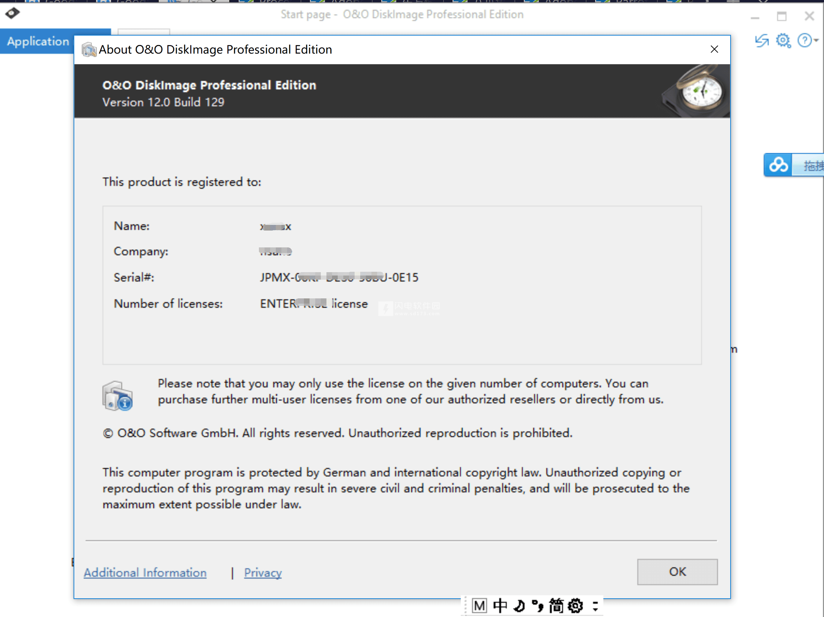The image size is (824, 617).
Task: Open the Privacy link
Action: click(x=263, y=572)
